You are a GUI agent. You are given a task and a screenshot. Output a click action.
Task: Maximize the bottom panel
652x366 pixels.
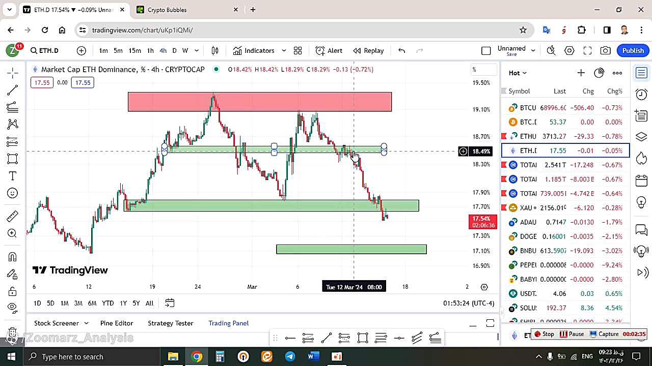(490, 323)
